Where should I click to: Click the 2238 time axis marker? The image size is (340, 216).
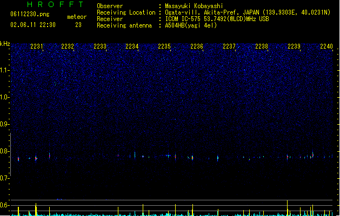[262, 46]
